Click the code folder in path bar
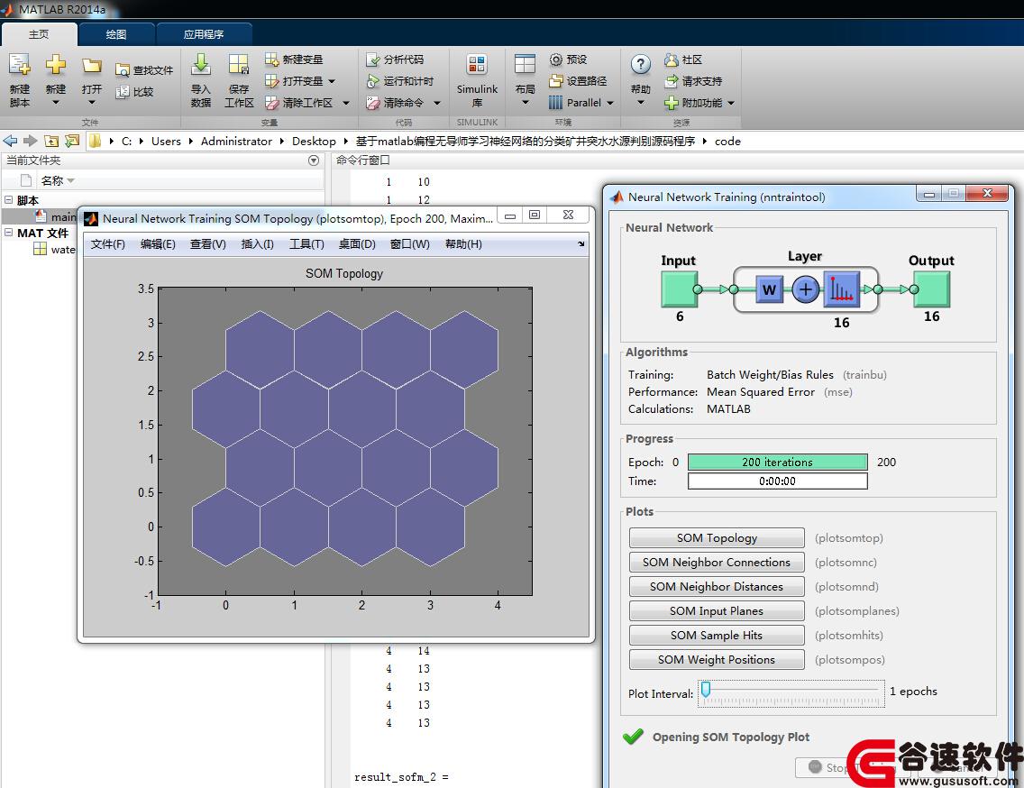Viewport: 1024px width, 788px height. point(727,142)
